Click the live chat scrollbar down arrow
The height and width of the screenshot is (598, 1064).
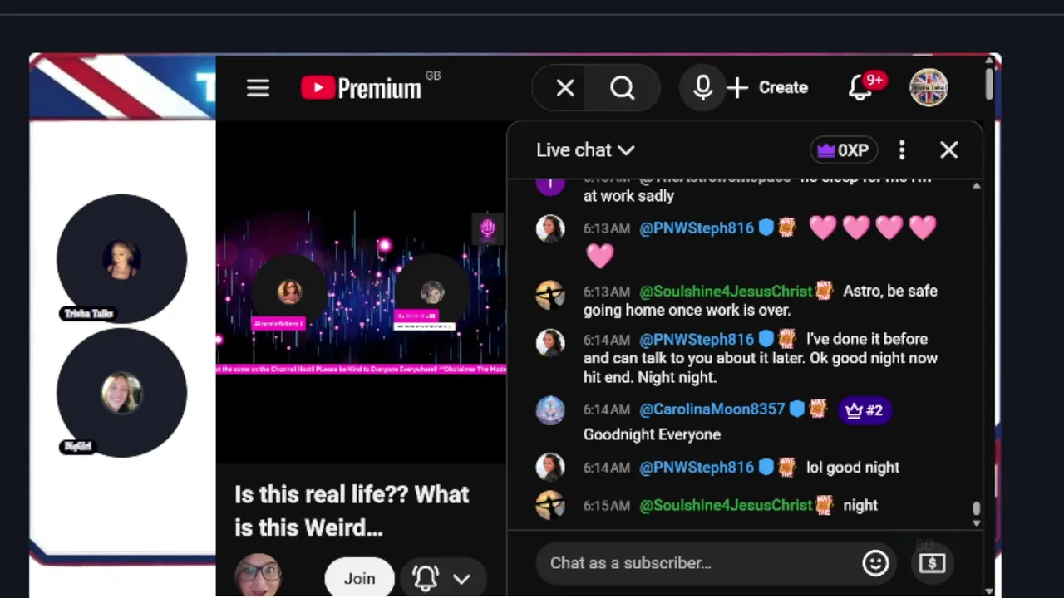(977, 523)
